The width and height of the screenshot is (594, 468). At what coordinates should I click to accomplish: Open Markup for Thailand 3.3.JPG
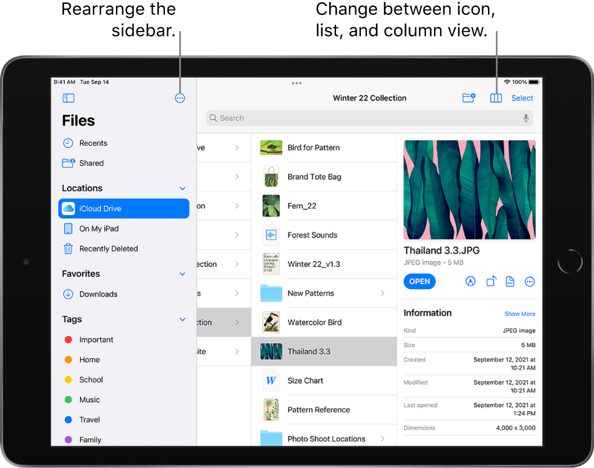tap(470, 281)
